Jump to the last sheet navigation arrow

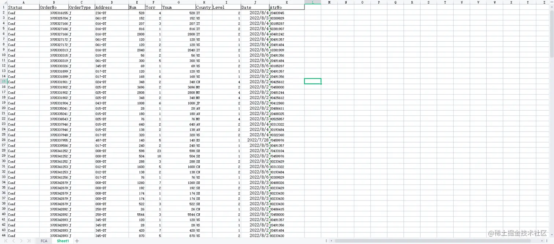(29, 241)
